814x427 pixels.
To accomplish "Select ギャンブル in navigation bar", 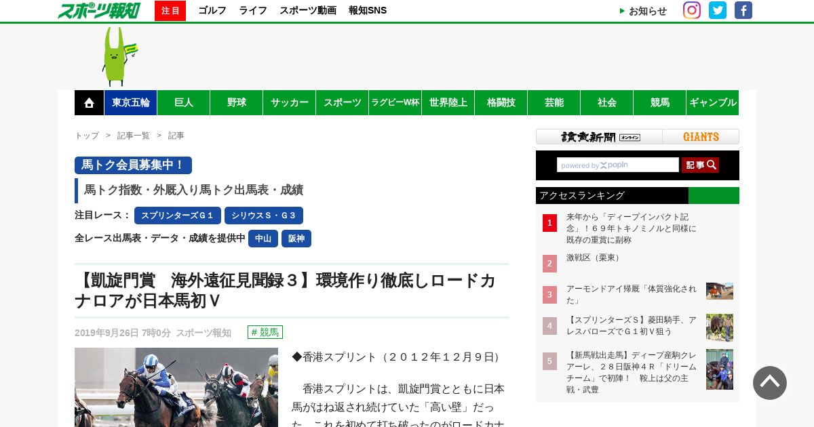I will coord(713,102).
